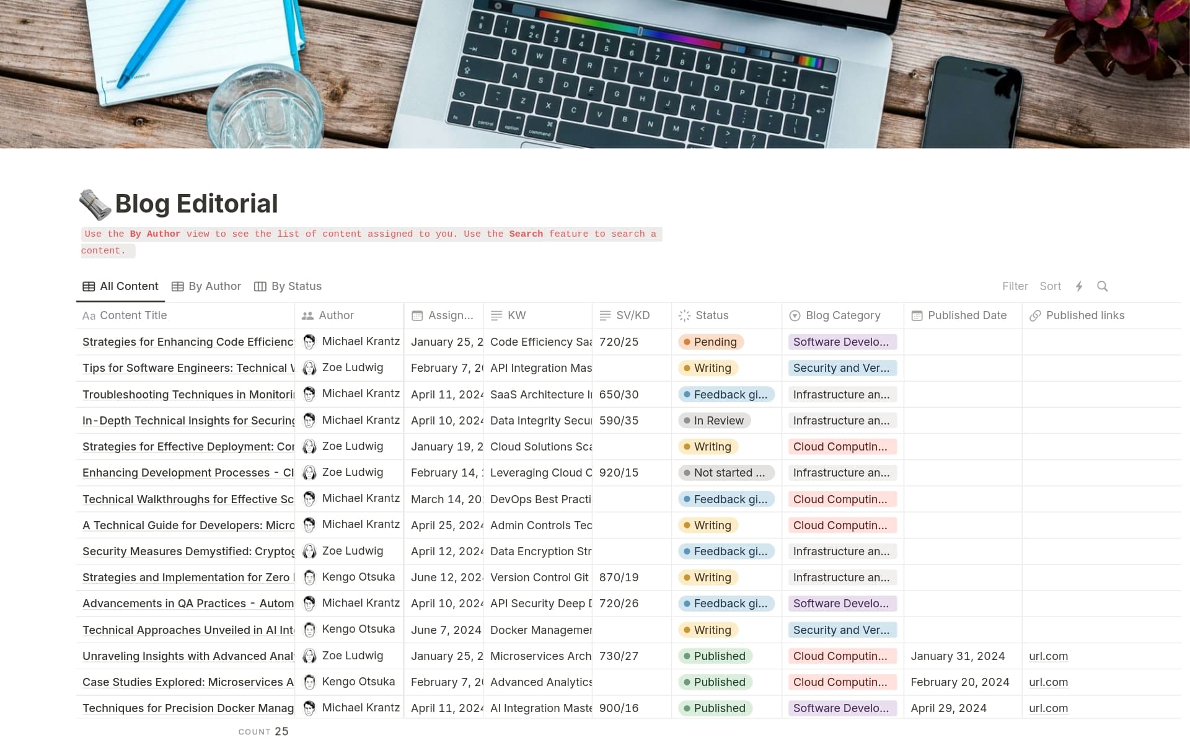The height and width of the screenshot is (743, 1190).
Task: Select the Published tag on Case Studies Explored row
Action: [715, 682]
